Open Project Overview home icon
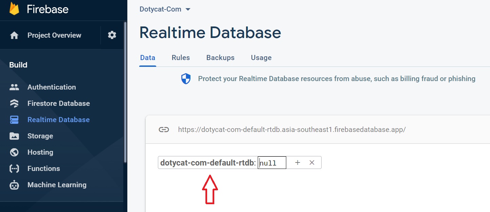The width and height of the screenshot is (490, 212). [x=14, y=35]
